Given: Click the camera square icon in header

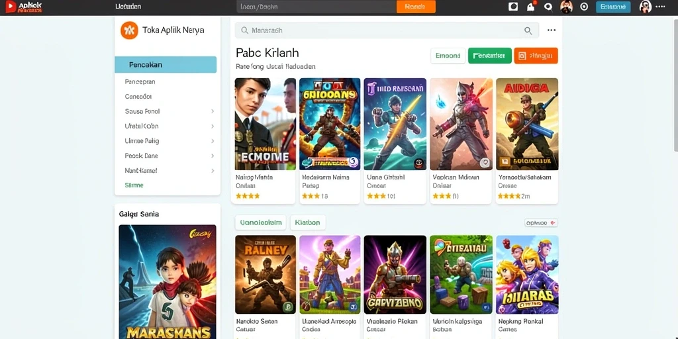Looking at the screenshot, I should coord(513,7).
